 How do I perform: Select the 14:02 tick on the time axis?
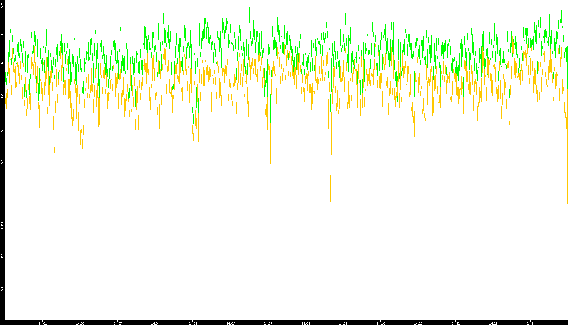[x=80, y=323]
